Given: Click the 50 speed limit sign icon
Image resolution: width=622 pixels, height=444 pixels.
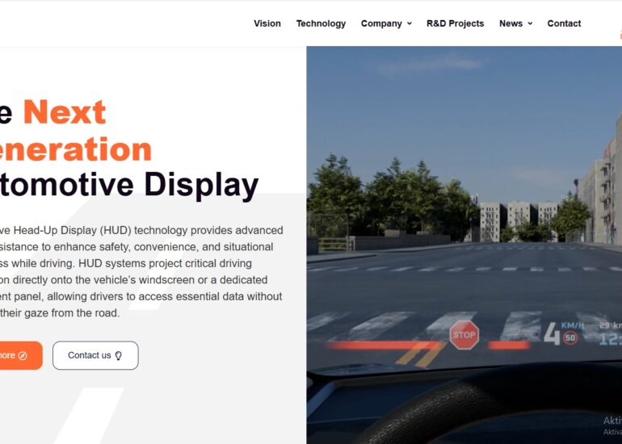Looking at the screenshot, I should pyautogui.click(x=570, y=337).
